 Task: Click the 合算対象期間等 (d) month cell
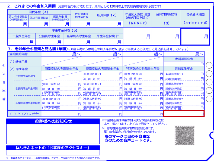[166, 36]
